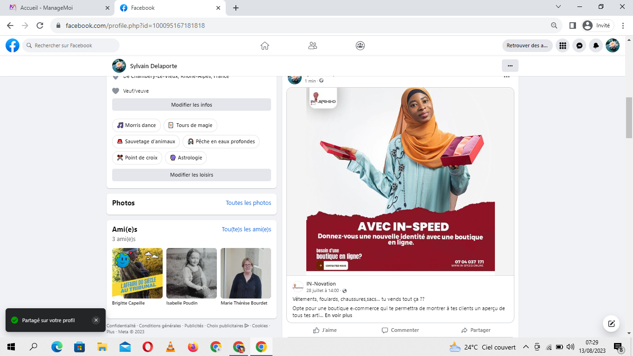633x356 pixels.
Task: Open the Facebook home feed icon
Action: 265,45
